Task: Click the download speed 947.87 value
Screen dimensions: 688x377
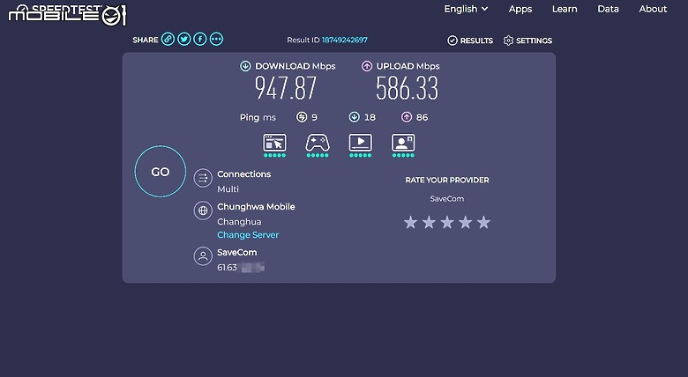Action: click(x=286, y=88)
